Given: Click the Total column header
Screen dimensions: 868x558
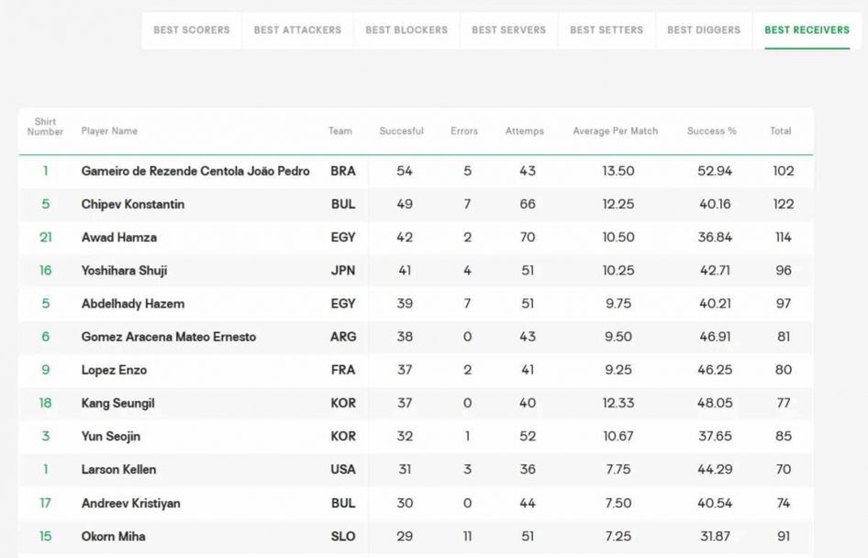Looking at the screenshot, I should point(780,131).
